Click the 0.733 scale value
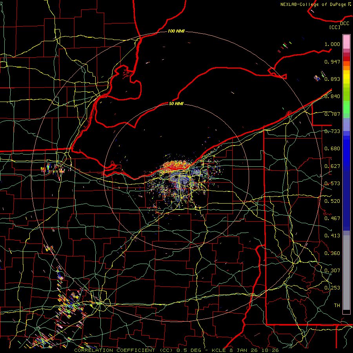 [332, 131]
